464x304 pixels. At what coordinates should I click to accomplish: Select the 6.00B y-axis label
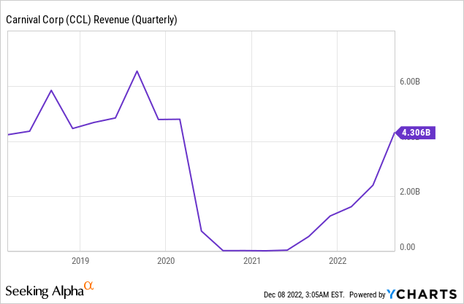point(410,82)
